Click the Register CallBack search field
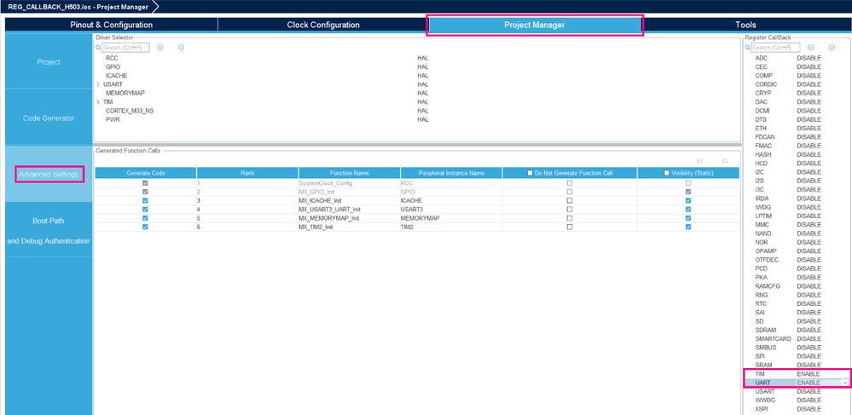852x415 pixels. [775, 48]
